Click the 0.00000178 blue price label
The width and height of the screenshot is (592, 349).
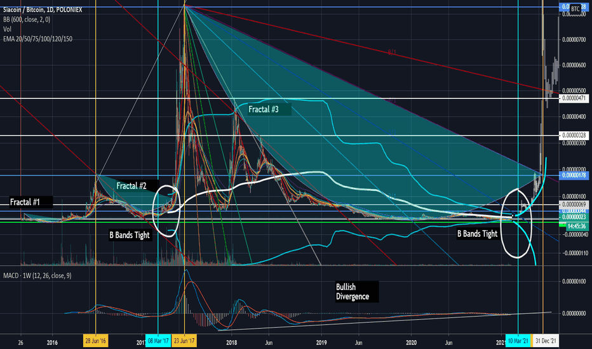tap(574, 175)
